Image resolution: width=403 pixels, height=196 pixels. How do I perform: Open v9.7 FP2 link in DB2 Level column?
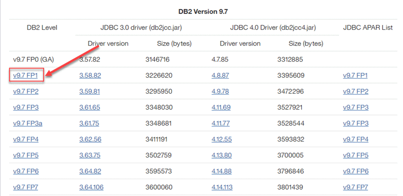[x=26, y=91]
